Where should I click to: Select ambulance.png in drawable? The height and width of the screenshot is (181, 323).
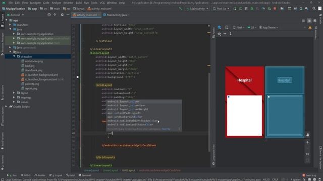34,61
